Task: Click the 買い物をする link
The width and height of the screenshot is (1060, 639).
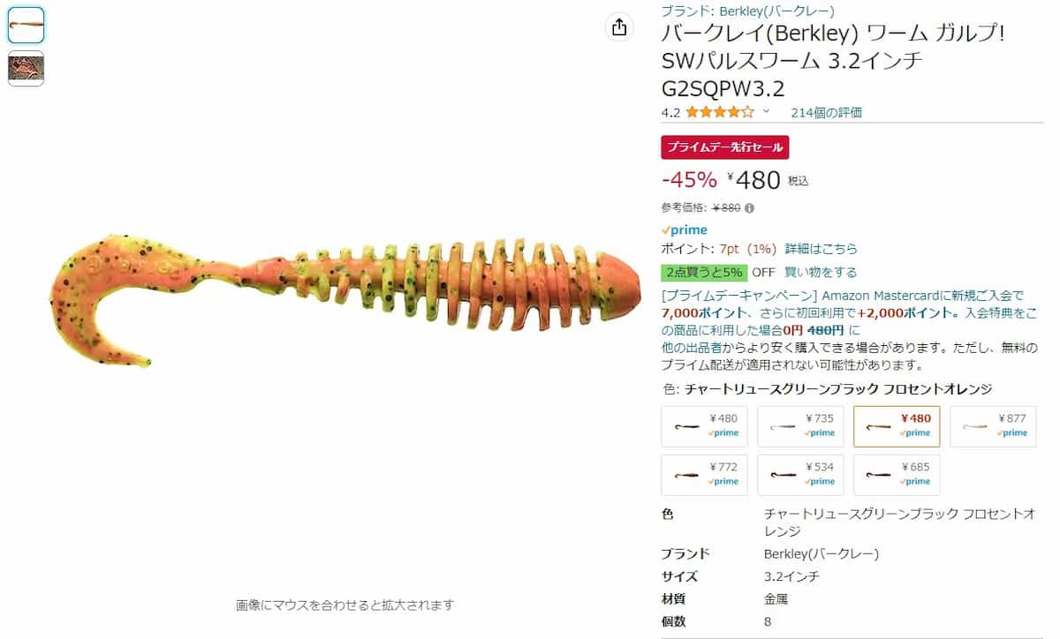Action: 821,272
